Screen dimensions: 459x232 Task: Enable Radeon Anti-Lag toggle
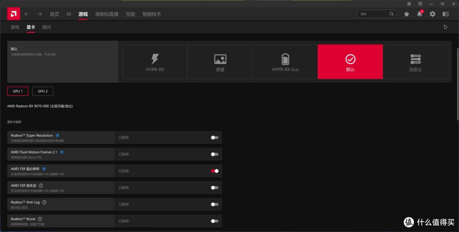(215, 204)
